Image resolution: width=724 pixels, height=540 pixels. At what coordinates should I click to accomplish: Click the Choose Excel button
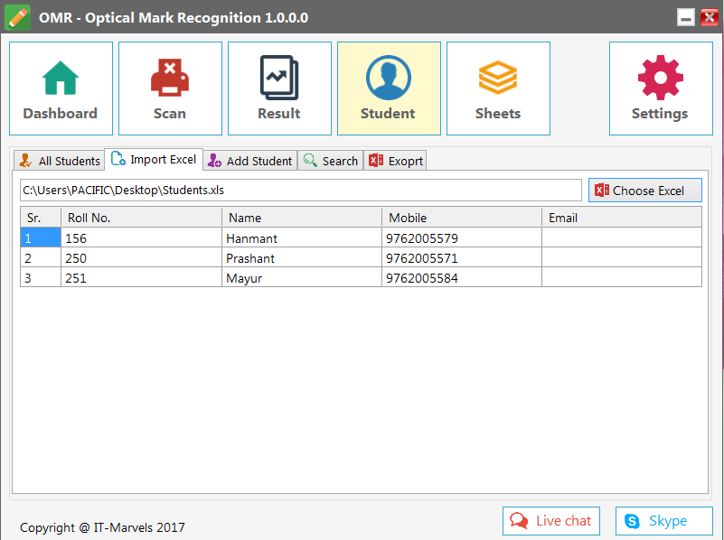pyautogui.click(x=645, y=190)
